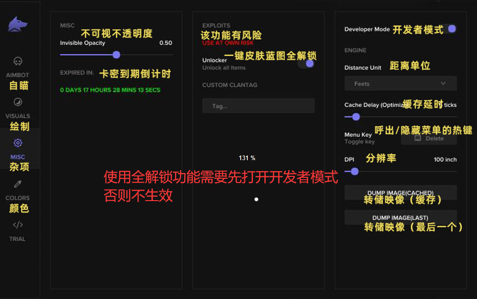The width and height of the screenshot is (477, 299).
Task: Switch to the COLORS tab label
Action: 18,198
